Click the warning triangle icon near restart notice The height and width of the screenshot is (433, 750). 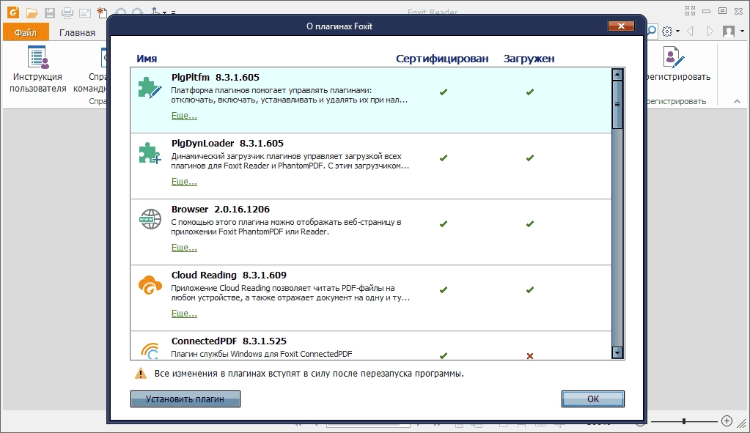click(141, 373)
